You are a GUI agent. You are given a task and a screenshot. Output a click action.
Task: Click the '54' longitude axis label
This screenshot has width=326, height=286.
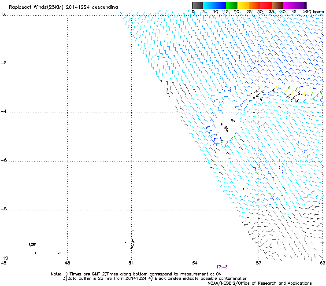[195, 263]
